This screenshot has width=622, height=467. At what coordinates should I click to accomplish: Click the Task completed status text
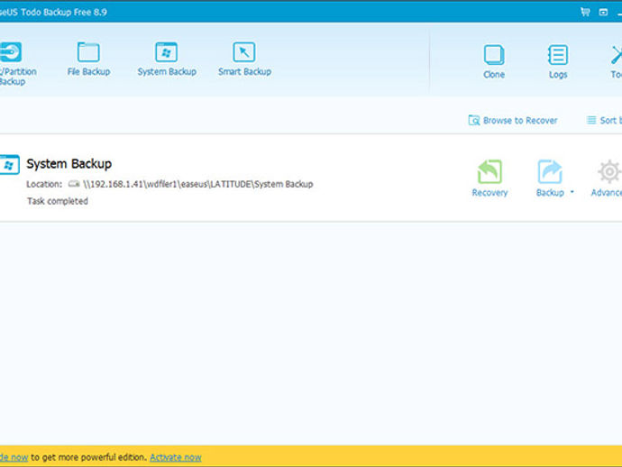(58, 201)
